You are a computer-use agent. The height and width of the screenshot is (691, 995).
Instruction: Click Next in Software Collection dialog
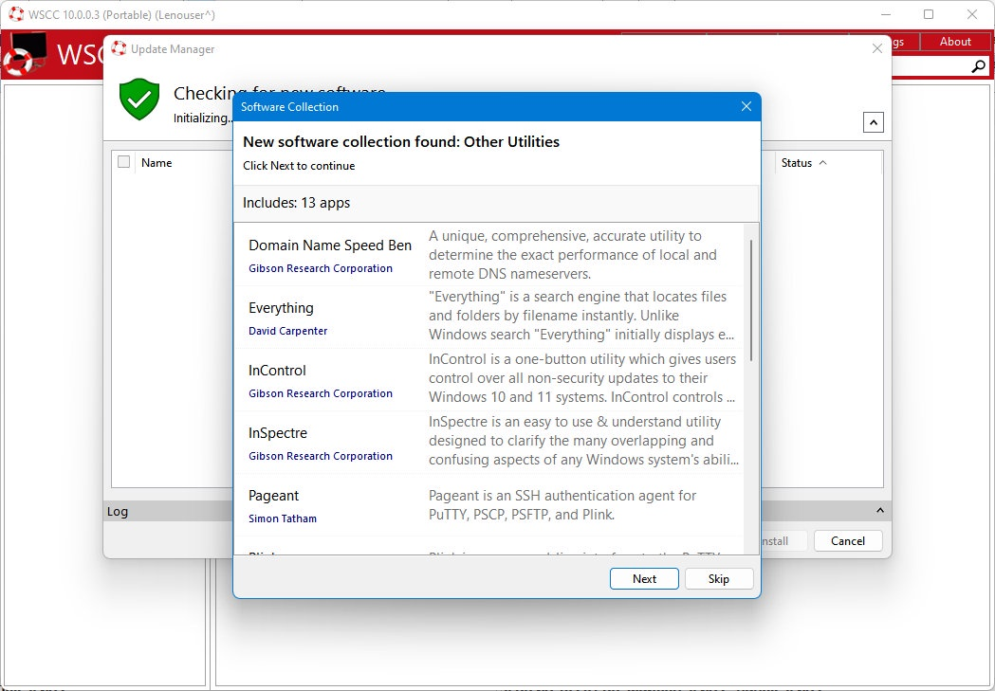click(644, 578)
